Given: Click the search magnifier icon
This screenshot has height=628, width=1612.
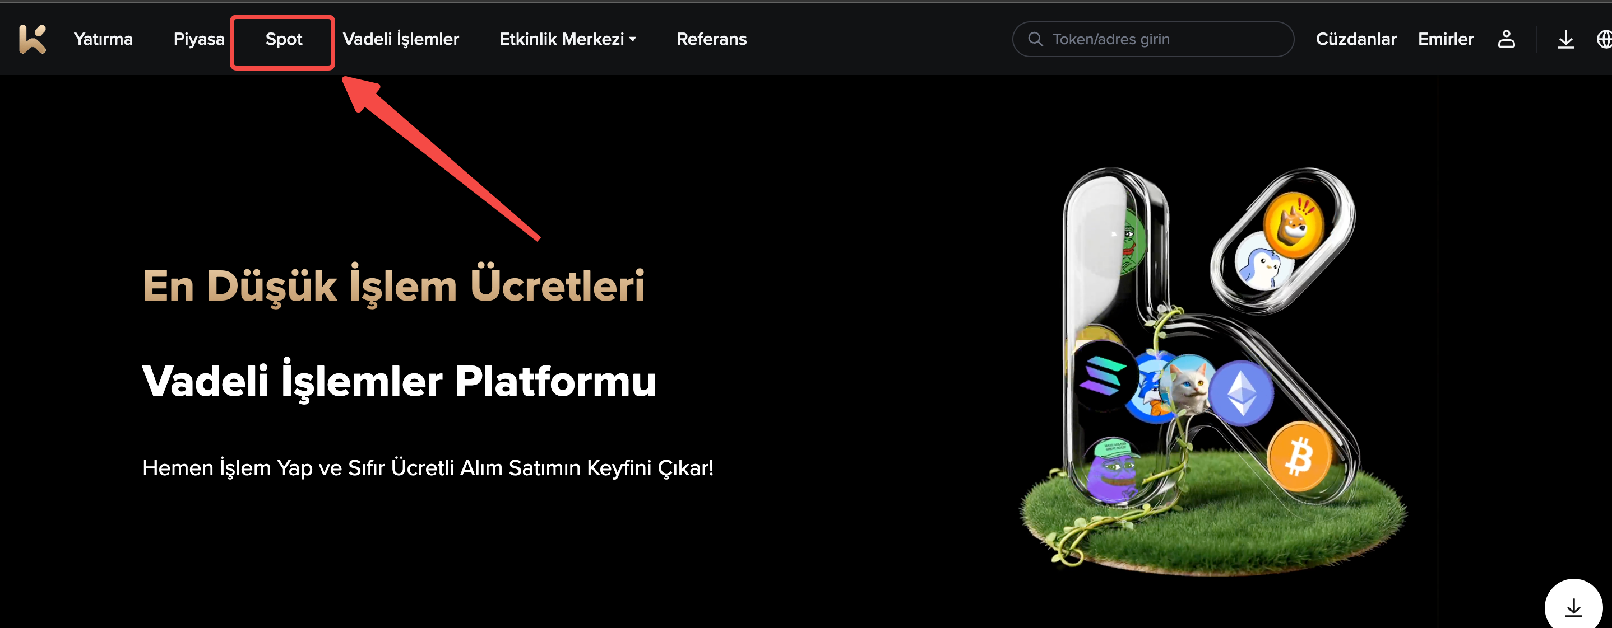Looking at the screenshot, I should (x=1036, y=39).
